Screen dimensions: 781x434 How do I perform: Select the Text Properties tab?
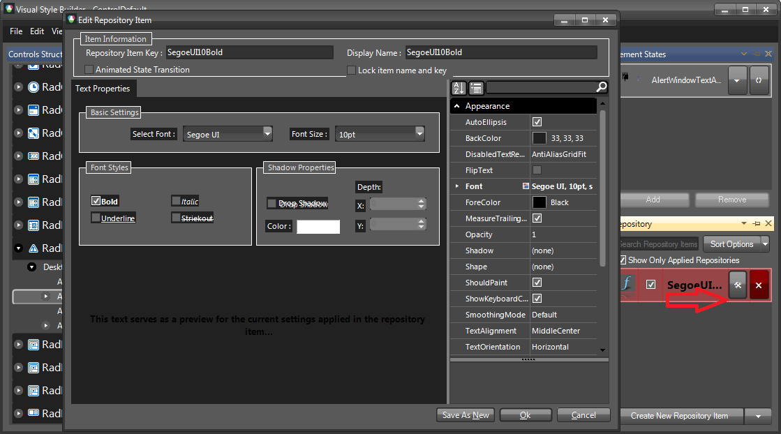[x=103, y=89]
